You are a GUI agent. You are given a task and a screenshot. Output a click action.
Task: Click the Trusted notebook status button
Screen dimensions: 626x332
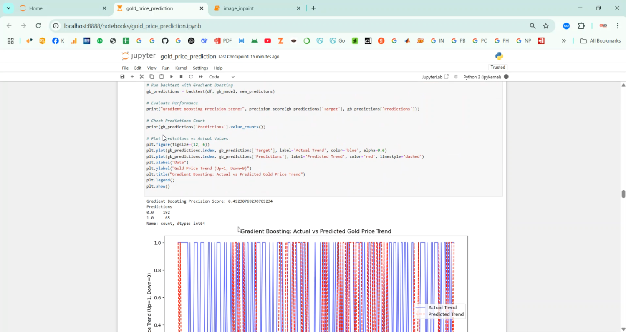click(497, 67)
